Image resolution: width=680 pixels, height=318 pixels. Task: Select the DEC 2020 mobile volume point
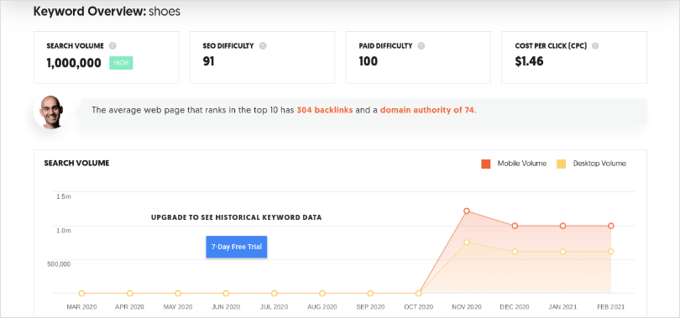pyautogui.click(x=515, y=226)
